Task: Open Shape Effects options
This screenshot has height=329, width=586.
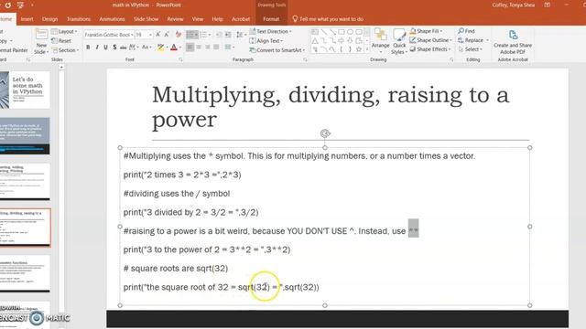Action: pos(430,48)
